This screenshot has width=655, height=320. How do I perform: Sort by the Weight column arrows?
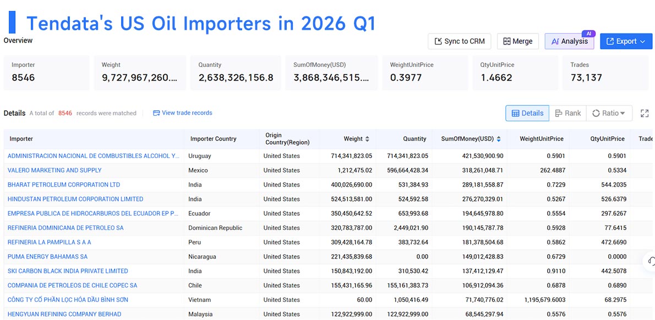(367, 139)
